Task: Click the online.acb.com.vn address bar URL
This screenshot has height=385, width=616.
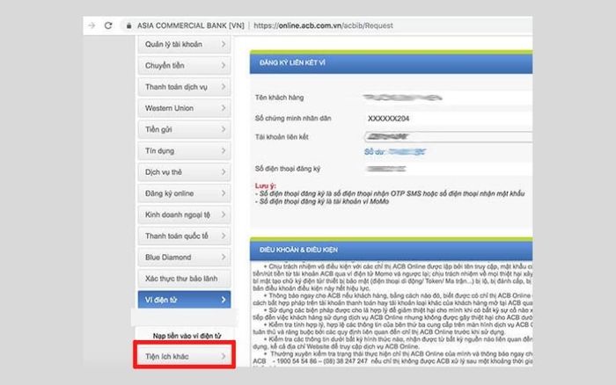Action: click(323, 25)
